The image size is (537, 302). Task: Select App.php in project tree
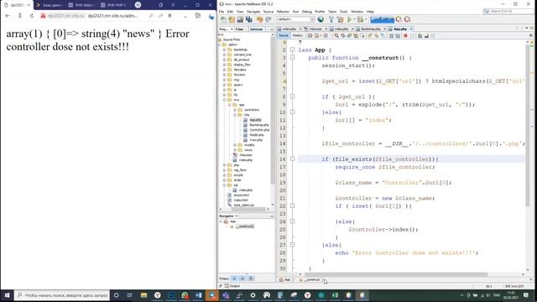click(255, 120)
